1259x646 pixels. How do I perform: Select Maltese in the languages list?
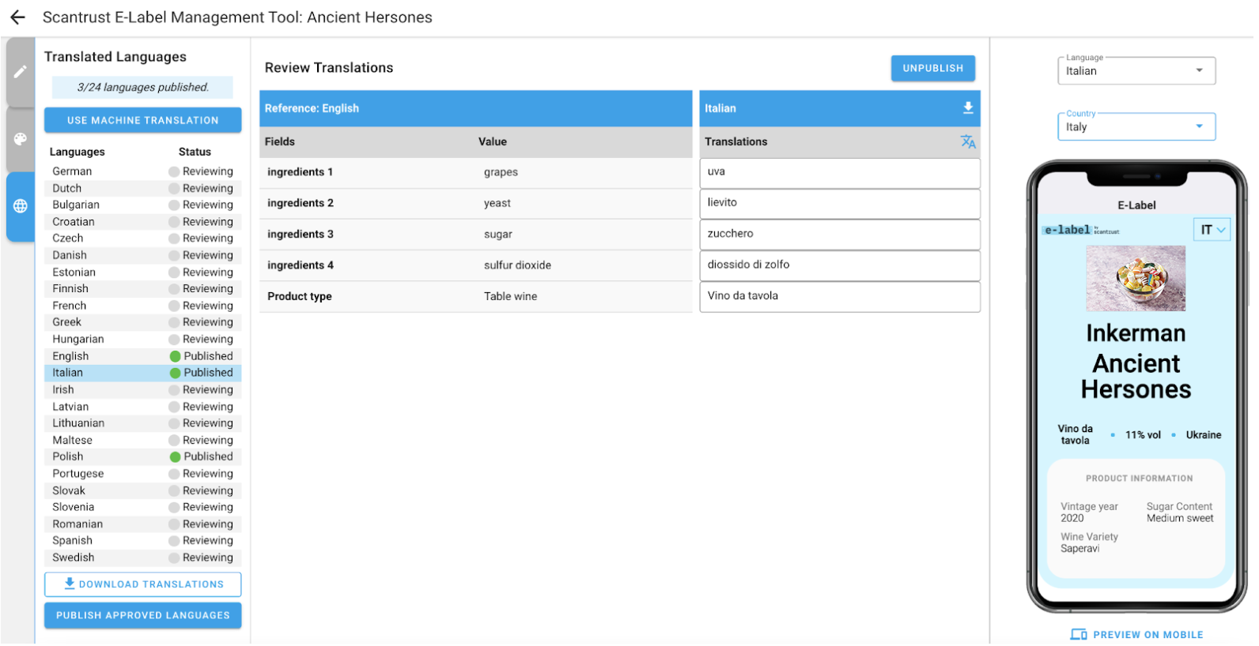tap(143, 441)
